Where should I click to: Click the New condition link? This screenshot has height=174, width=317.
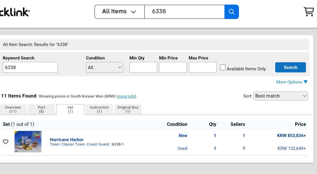[x=183, y=135]
